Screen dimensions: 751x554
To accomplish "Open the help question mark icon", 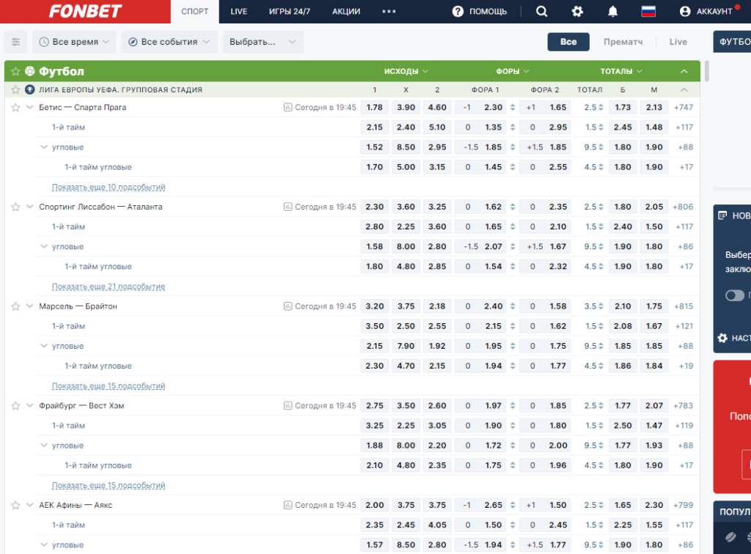I will pos(458,12).
